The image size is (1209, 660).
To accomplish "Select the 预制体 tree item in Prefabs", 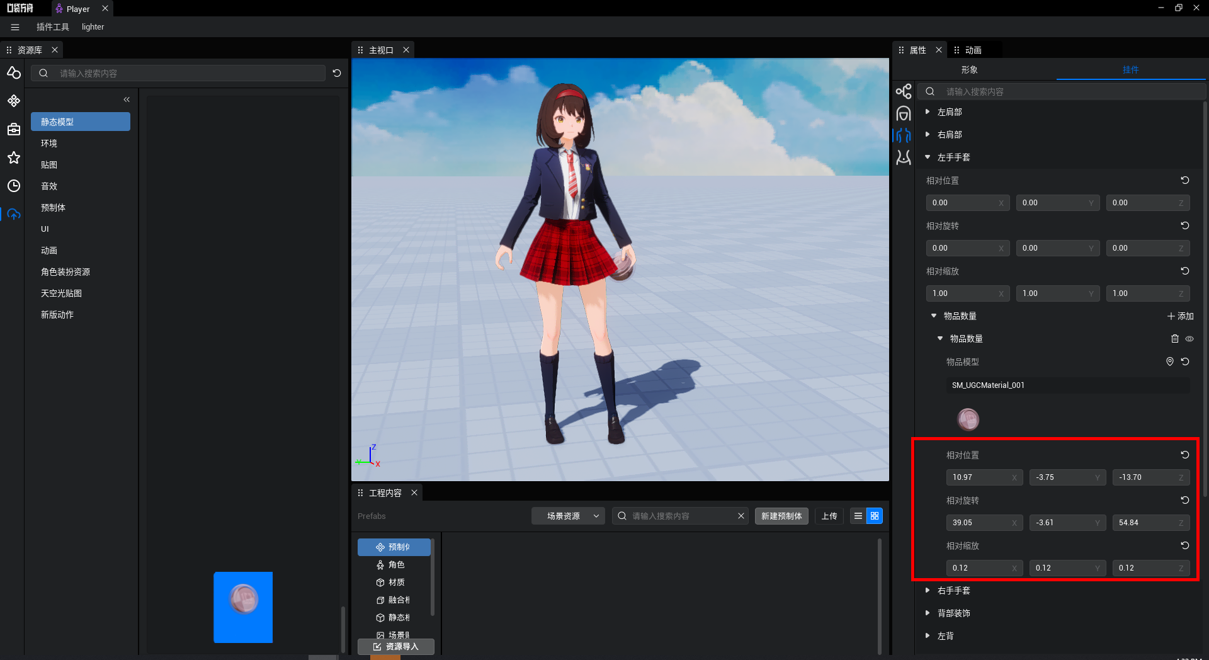I will point(394,547).
